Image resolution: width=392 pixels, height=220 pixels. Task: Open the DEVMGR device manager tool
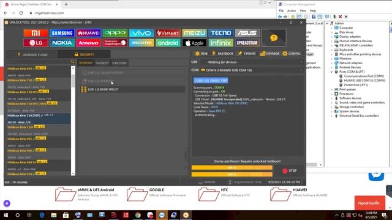(x=269, y=53)
